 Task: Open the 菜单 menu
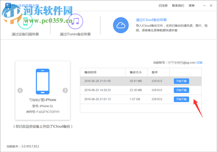(192, 5)
